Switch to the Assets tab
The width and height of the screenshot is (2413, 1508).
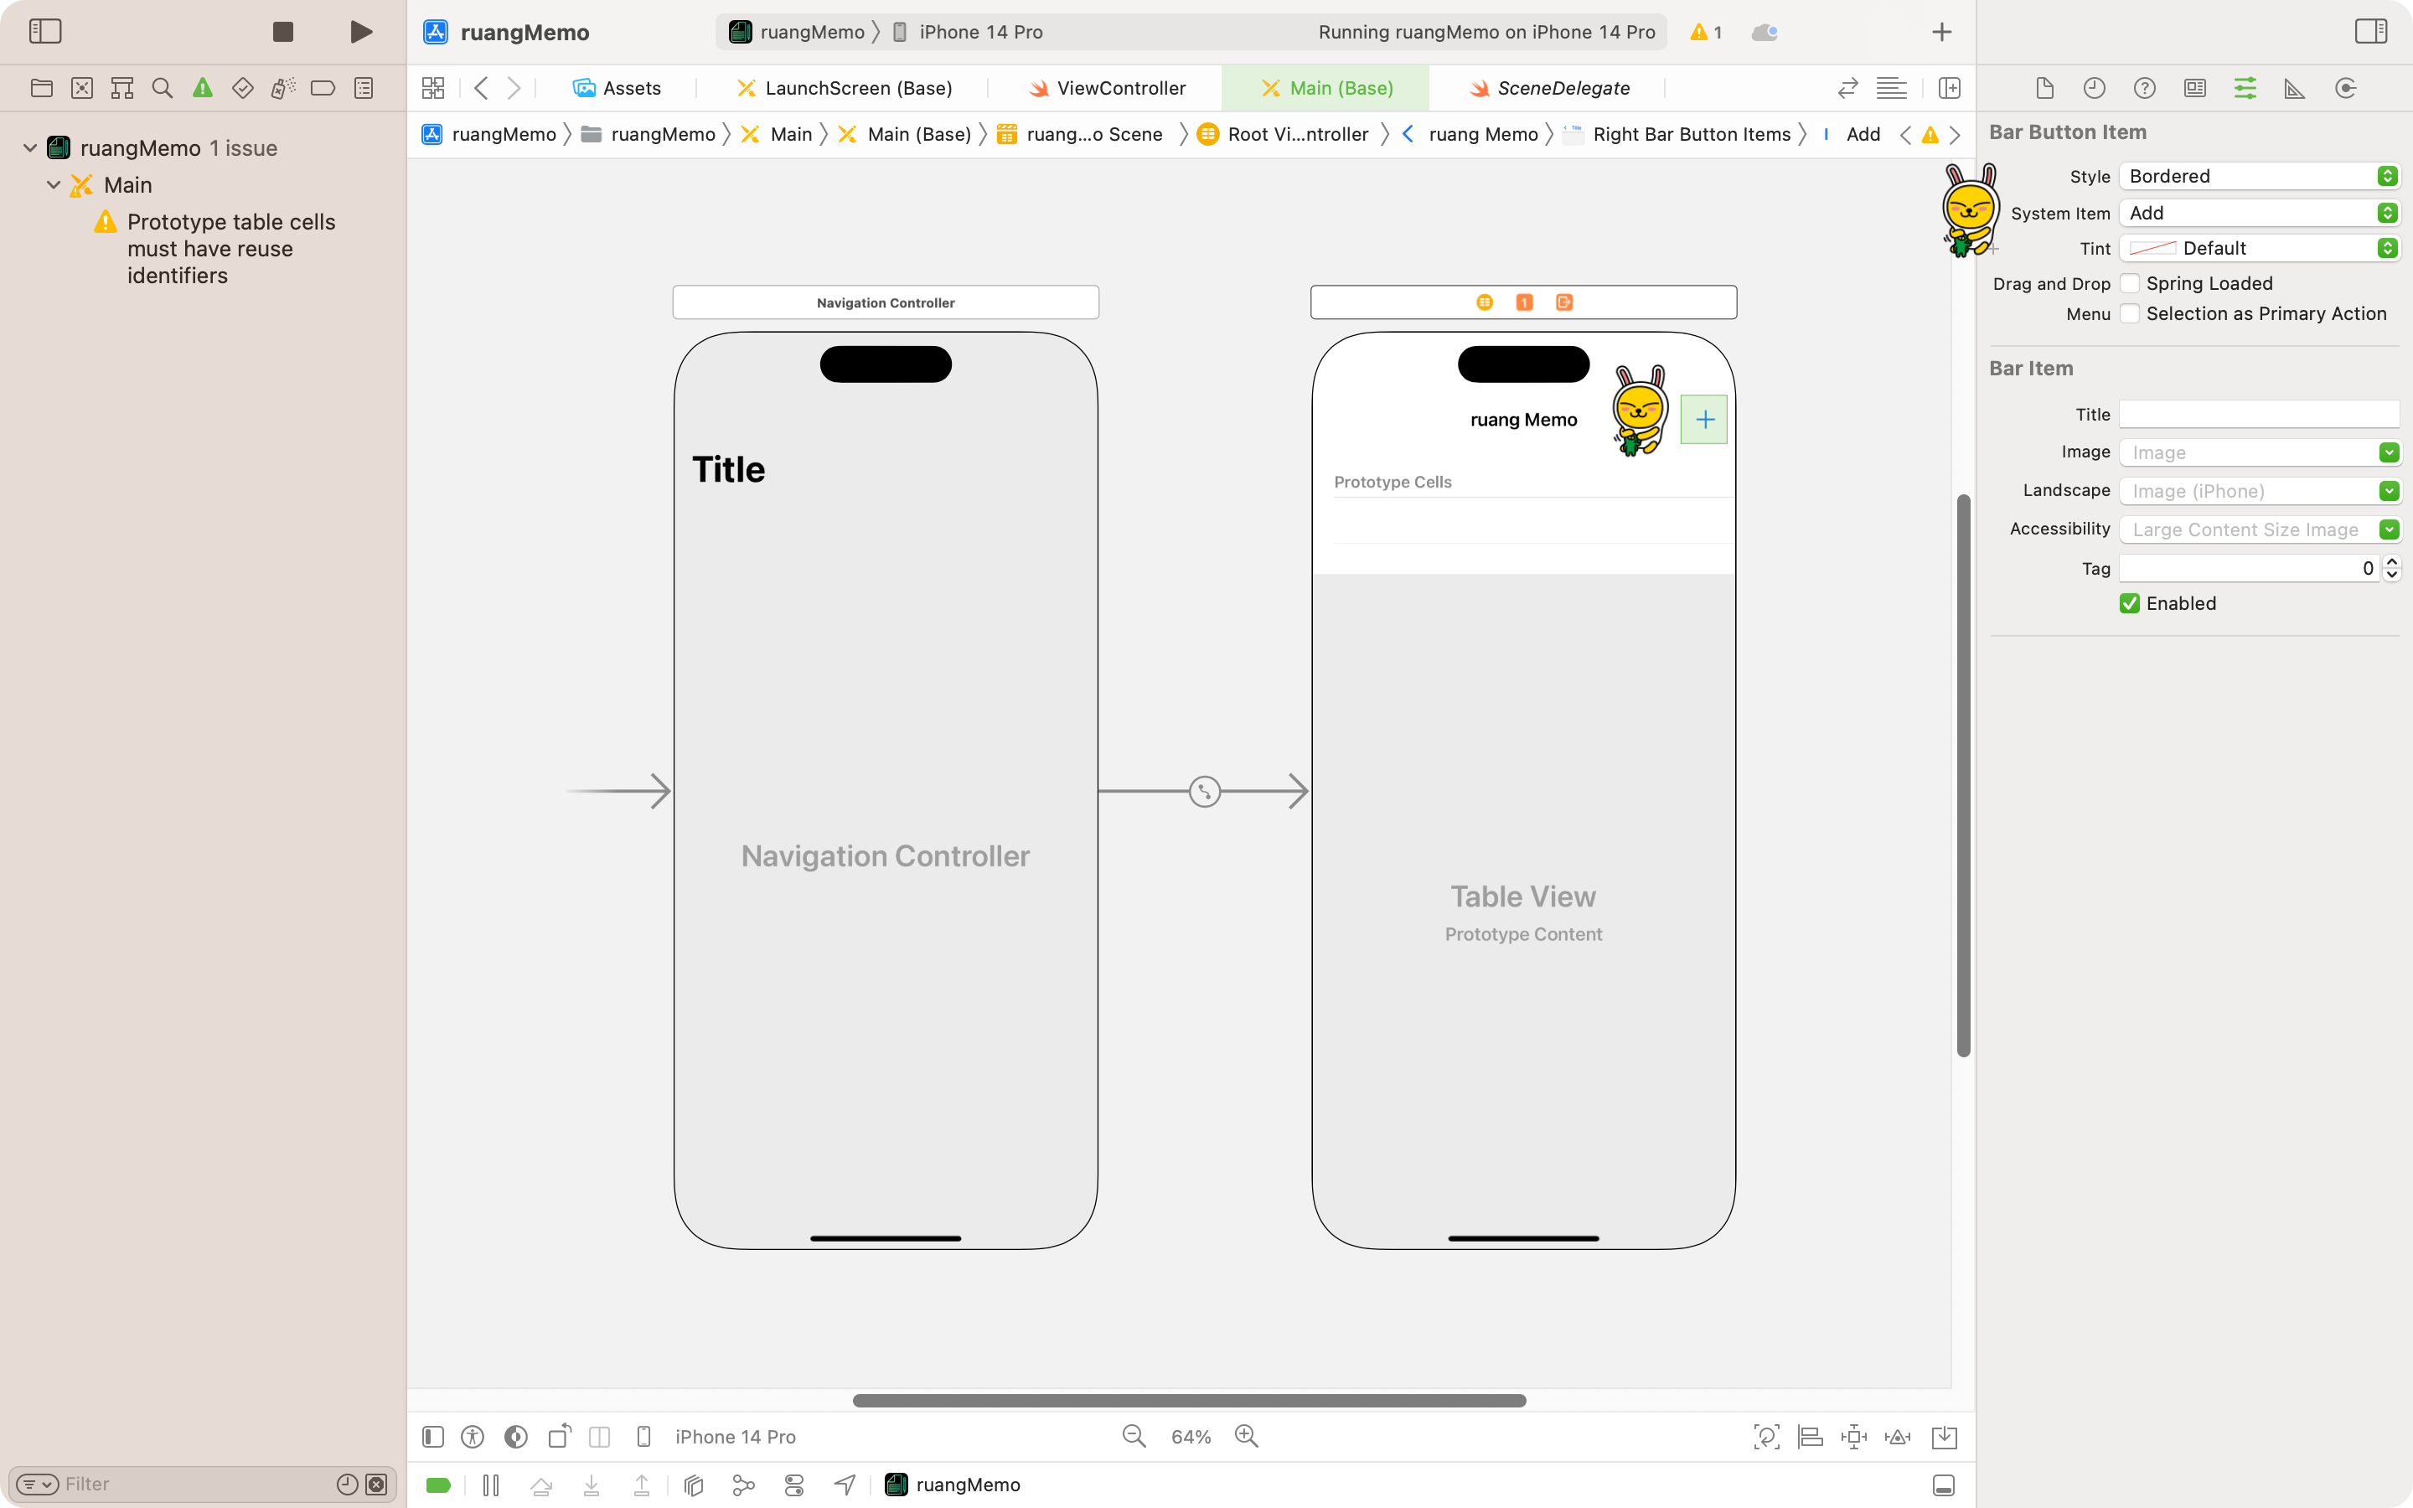616,88
